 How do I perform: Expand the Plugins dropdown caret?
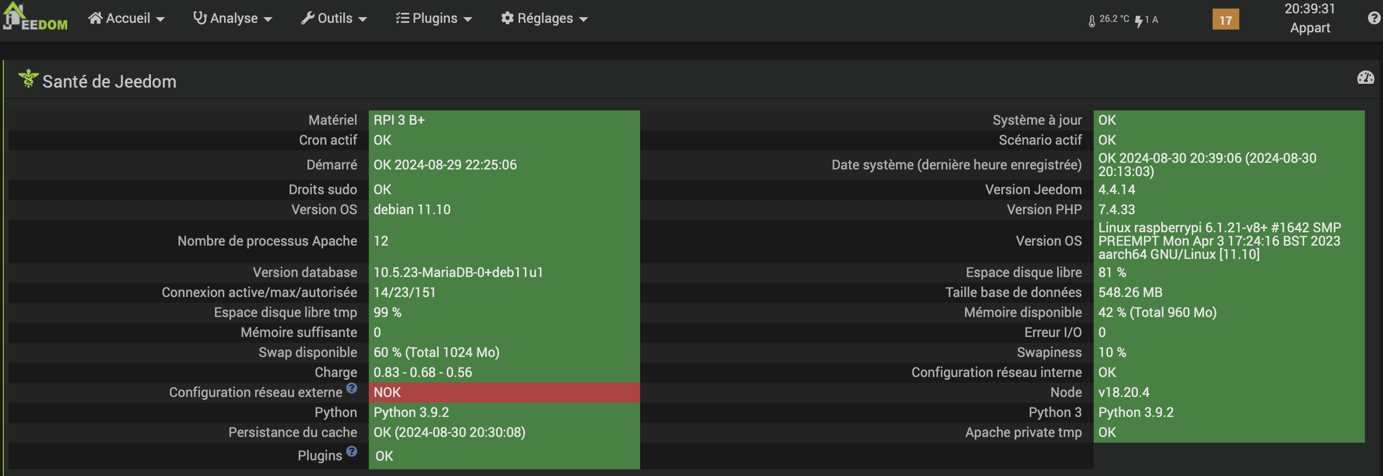tap(468, 20)
